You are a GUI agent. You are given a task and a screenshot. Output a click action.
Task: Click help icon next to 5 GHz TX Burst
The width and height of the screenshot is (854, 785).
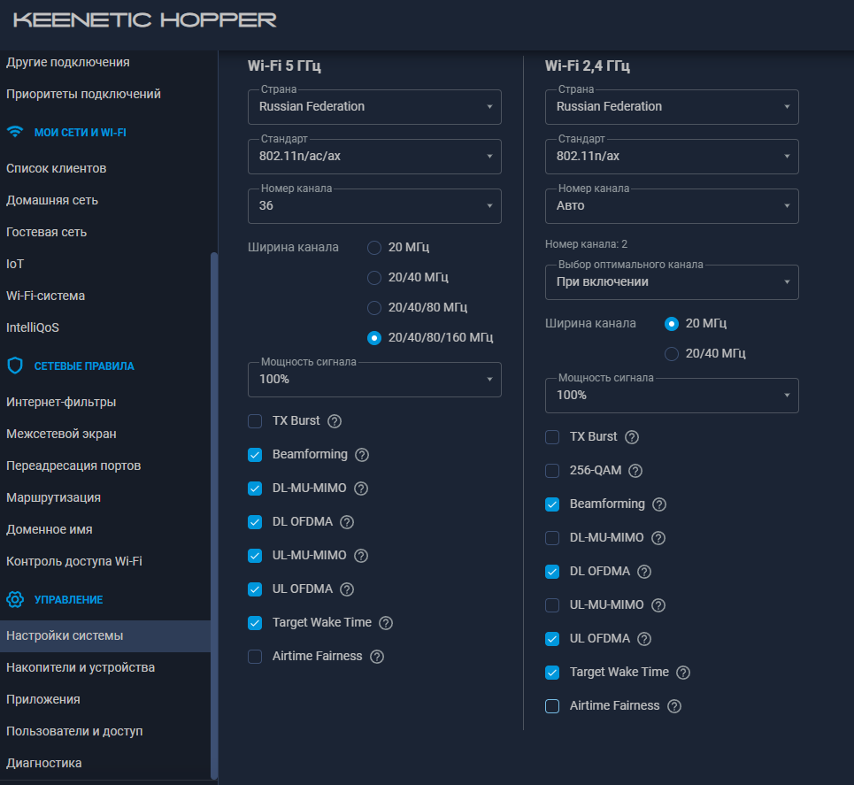click(x=335, y=421)
